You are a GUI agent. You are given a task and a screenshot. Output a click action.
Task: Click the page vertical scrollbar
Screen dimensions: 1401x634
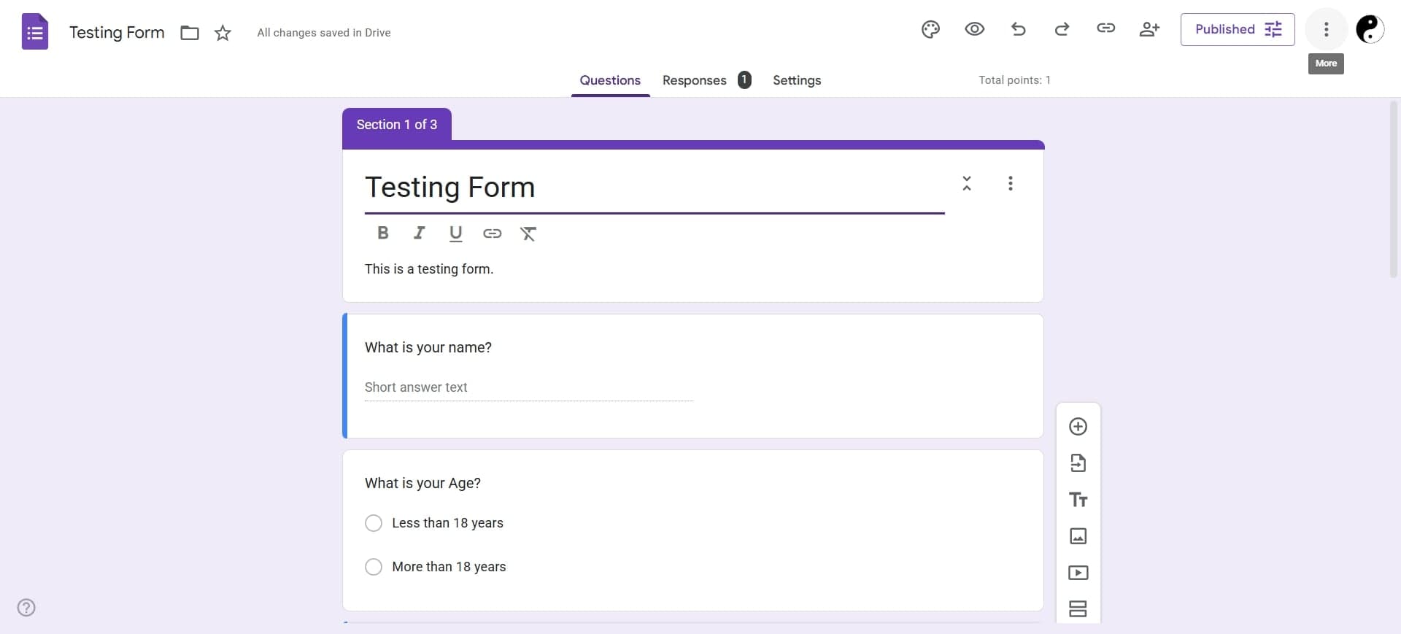(x=1393, y=190)
